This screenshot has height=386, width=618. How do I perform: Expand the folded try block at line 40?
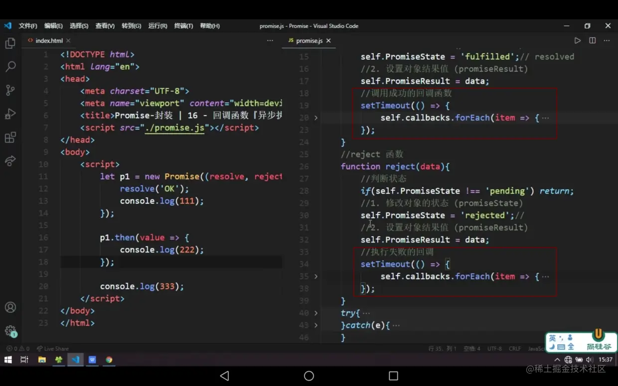point(316,313)
